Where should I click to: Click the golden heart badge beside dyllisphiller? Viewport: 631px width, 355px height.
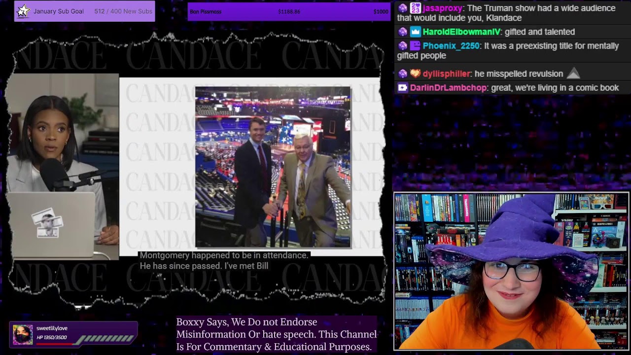pyautogui.click(x=415, y=74)
